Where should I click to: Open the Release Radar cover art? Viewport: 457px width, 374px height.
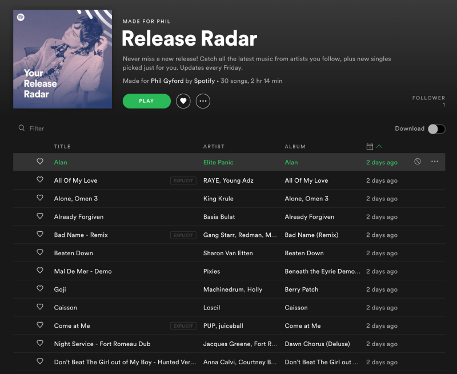[x=62, y=59]
